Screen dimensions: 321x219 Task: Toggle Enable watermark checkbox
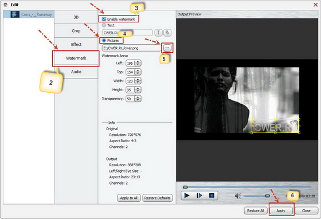click(x=104, y=19)
